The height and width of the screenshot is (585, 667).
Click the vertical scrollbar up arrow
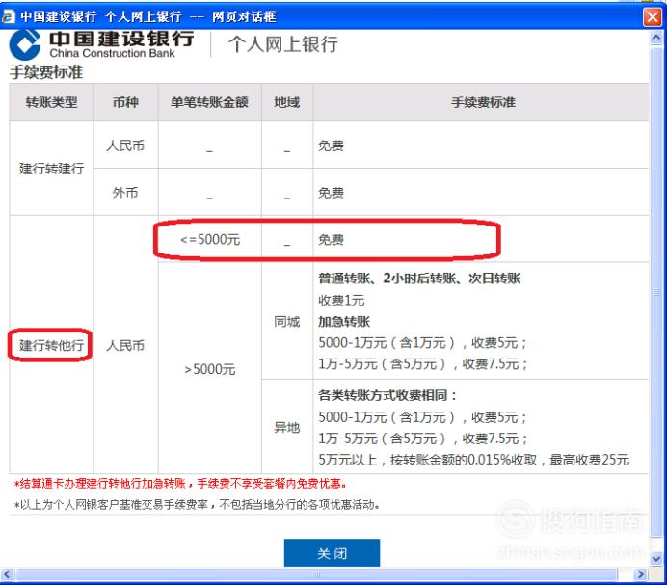tap(656, 39)
